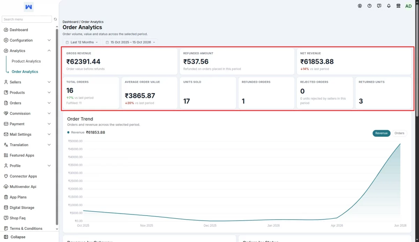
Task: Click the Rejected Orders value 0
Action: tap(302, 91)
